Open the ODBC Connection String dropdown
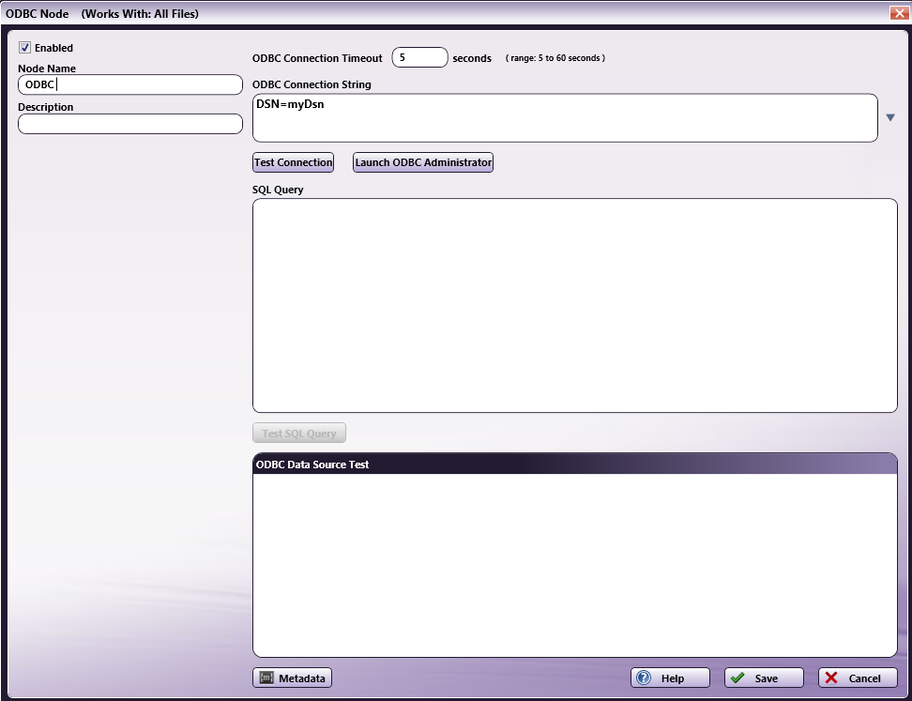Screen dimensions: 912x701 (x=889, y=116)
